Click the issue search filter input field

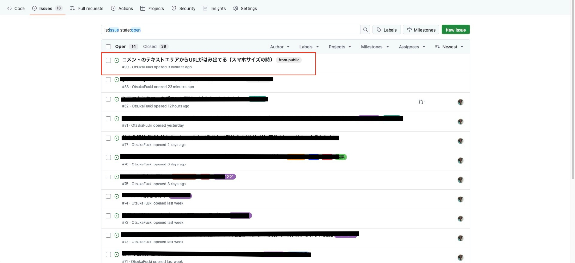pos(230,30)
